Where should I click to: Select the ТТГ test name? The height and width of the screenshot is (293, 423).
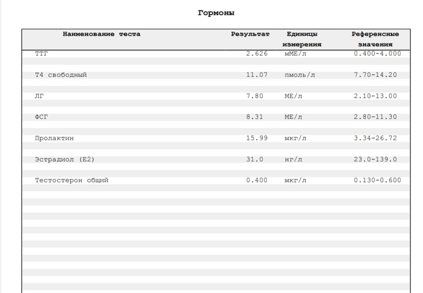pyautogui.click(x=41, y=54)
